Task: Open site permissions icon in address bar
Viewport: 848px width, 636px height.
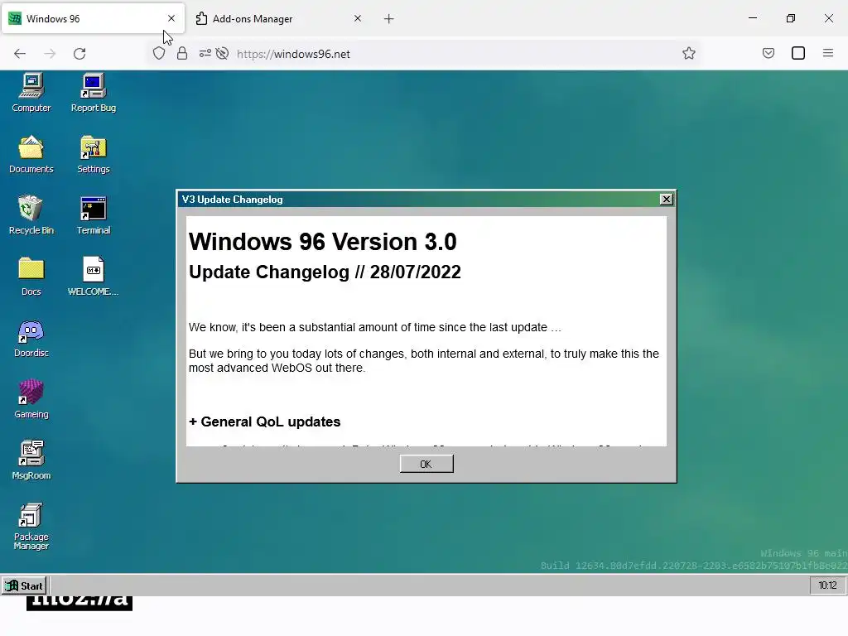Action: click(205, 54)
